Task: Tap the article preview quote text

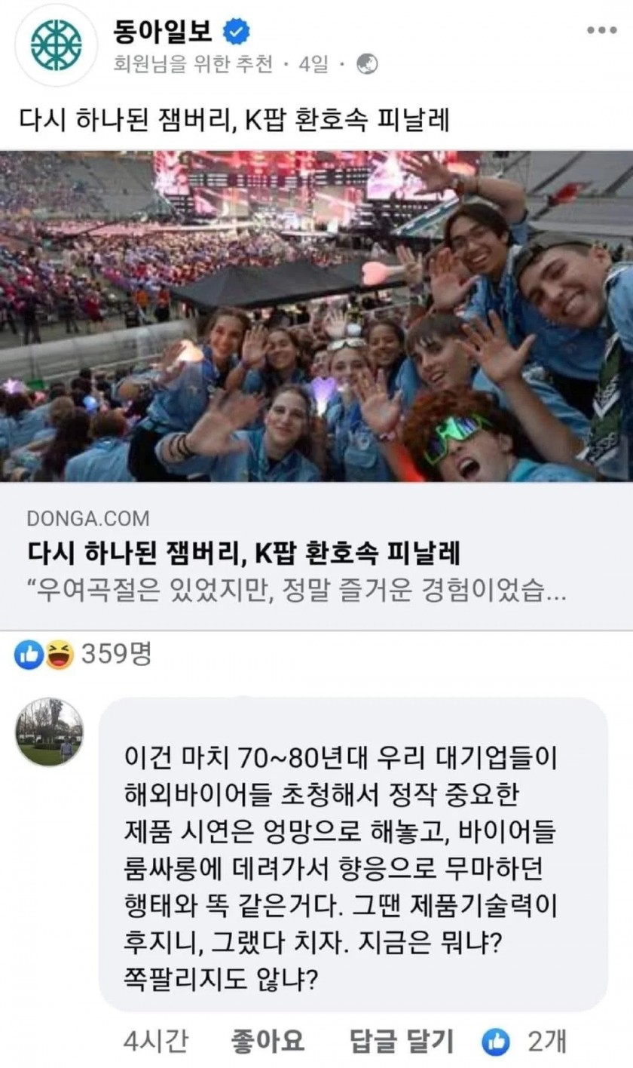Action: [295, 593]
